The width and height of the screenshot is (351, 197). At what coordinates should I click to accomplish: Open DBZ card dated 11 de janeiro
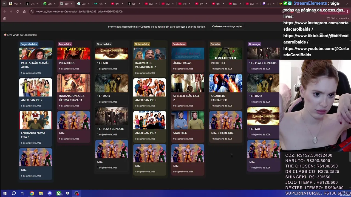(263, 155)
